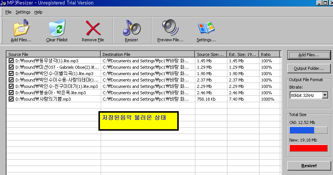Toggle checkbox for 봉숭아 - 박은옥.lite.mp3
The height and width of the screenshot is (175, 333).
(11, 93)
